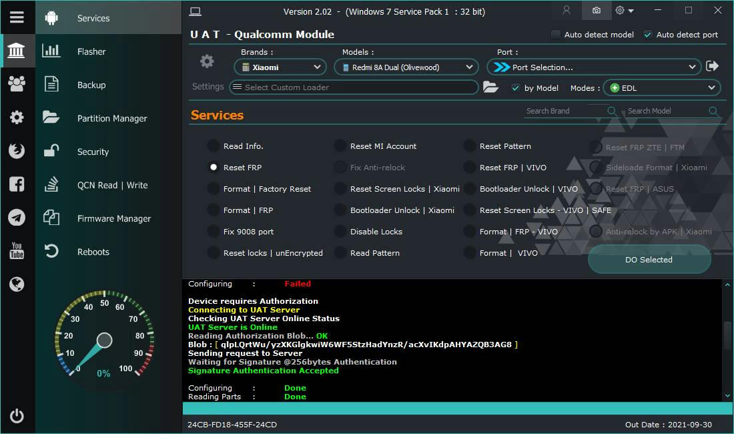Click the Flasher bar-chart icon
Image resolution: width=734 pixels, height=434 pixels.
tap(51, 51)
